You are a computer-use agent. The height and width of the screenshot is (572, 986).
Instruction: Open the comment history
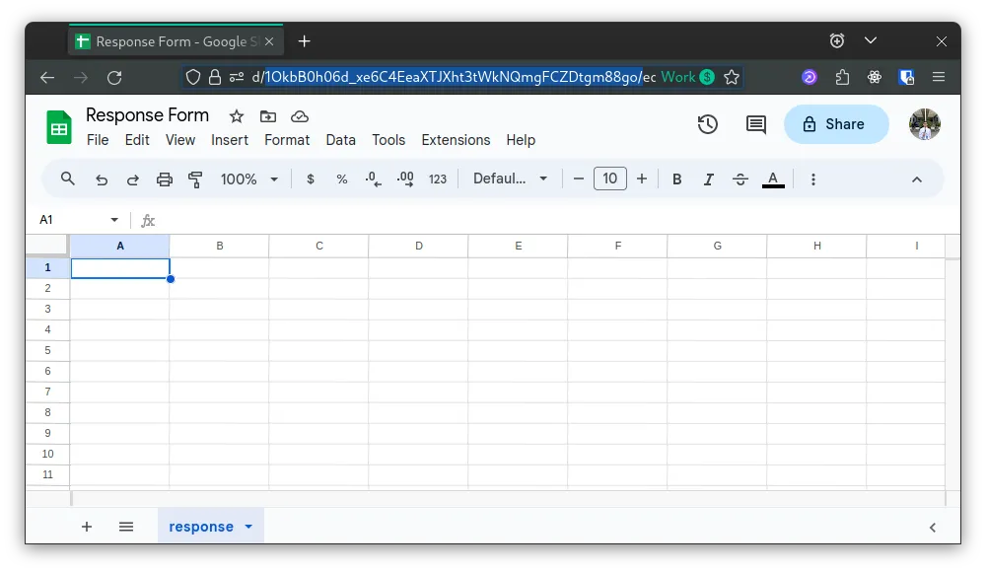pos(755,124)
